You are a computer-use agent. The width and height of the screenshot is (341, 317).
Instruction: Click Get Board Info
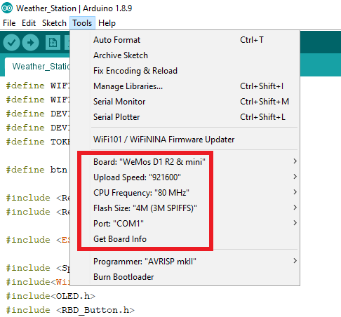pos(185,239)
